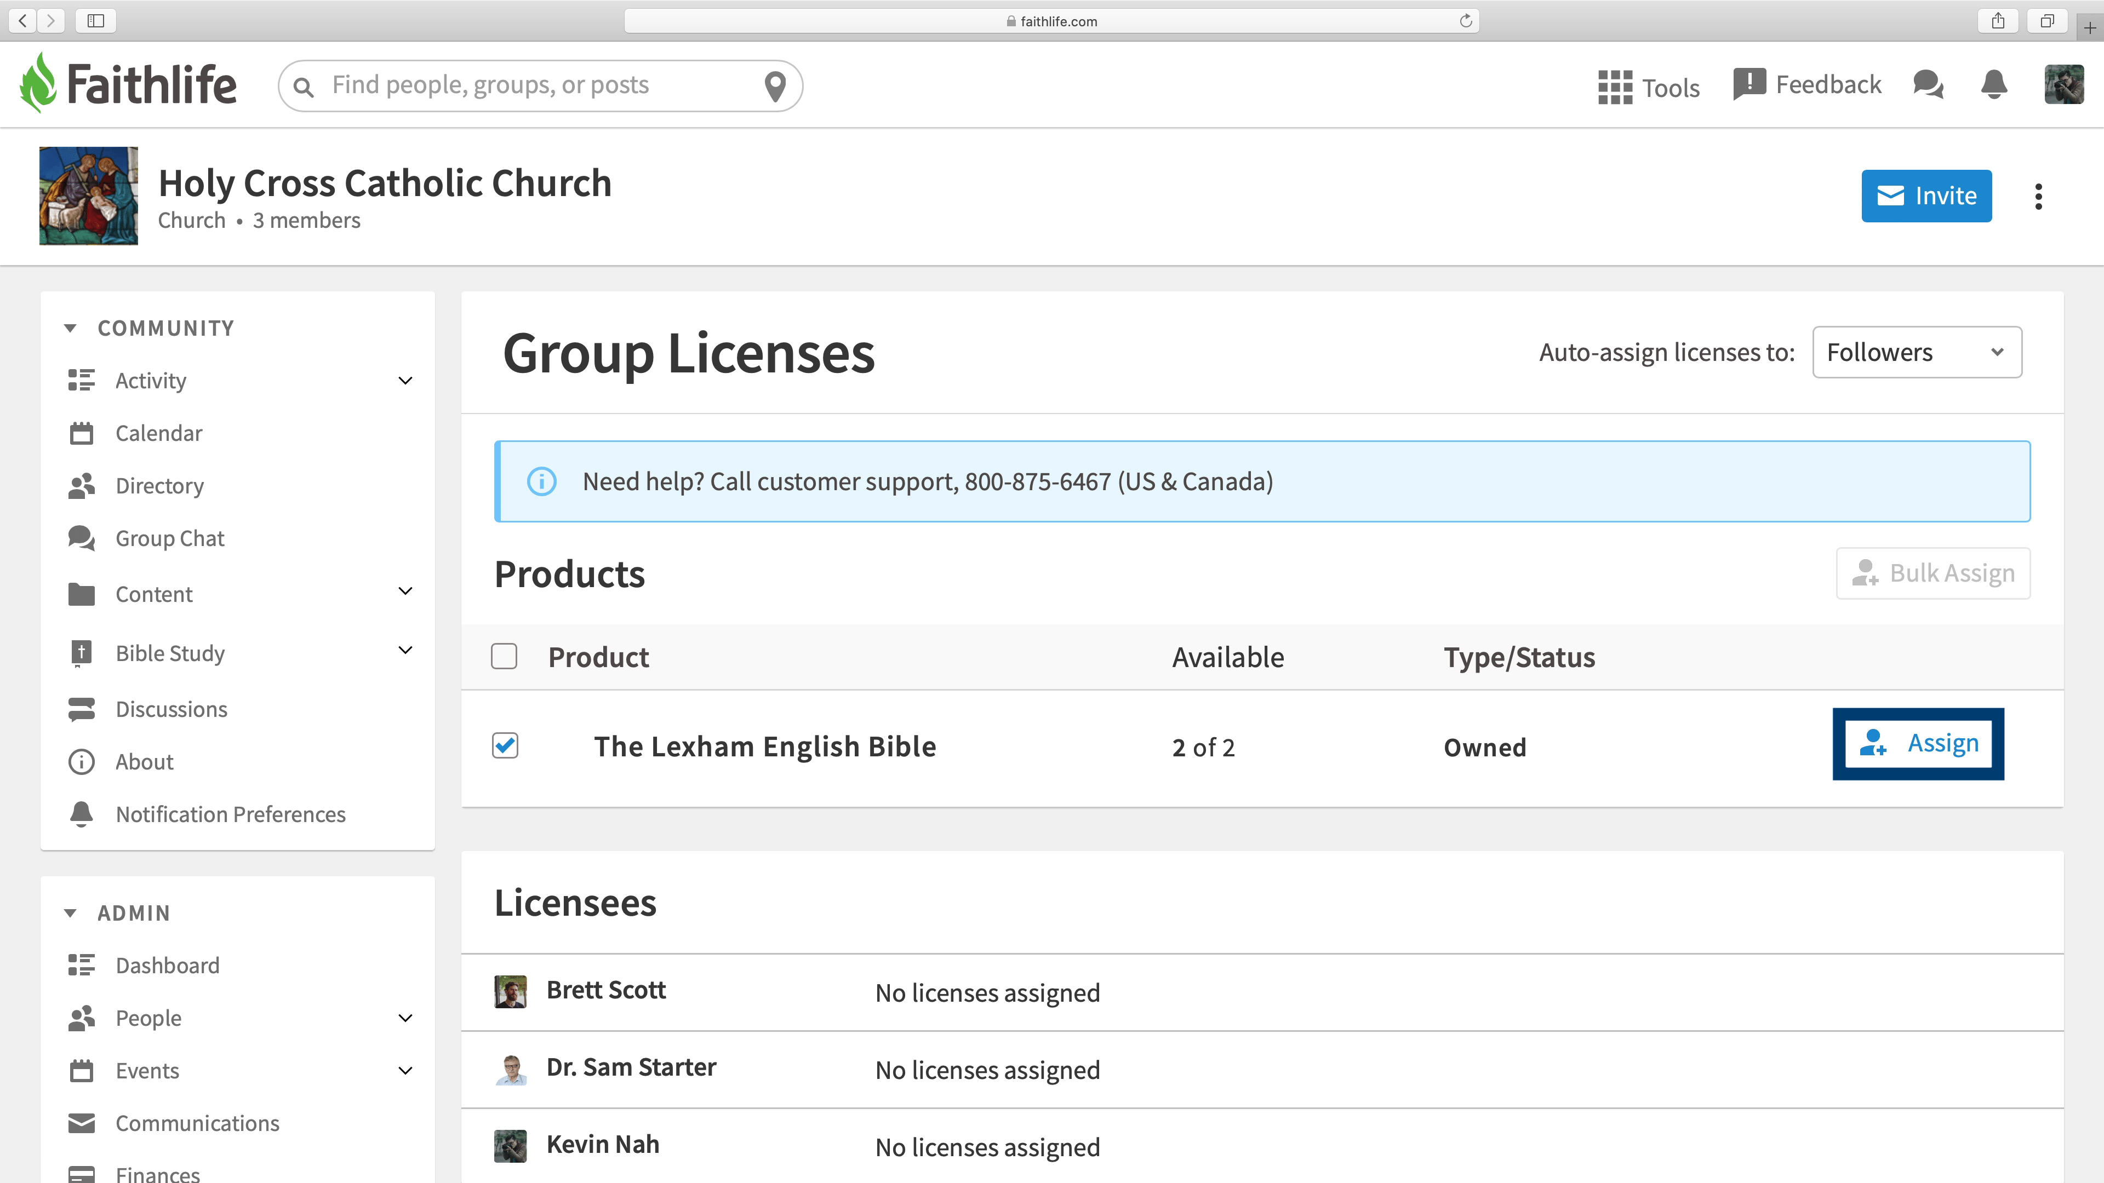The image size is (2104, 1183).
Task: Click the About info circle icon
Action: (81, 762)
